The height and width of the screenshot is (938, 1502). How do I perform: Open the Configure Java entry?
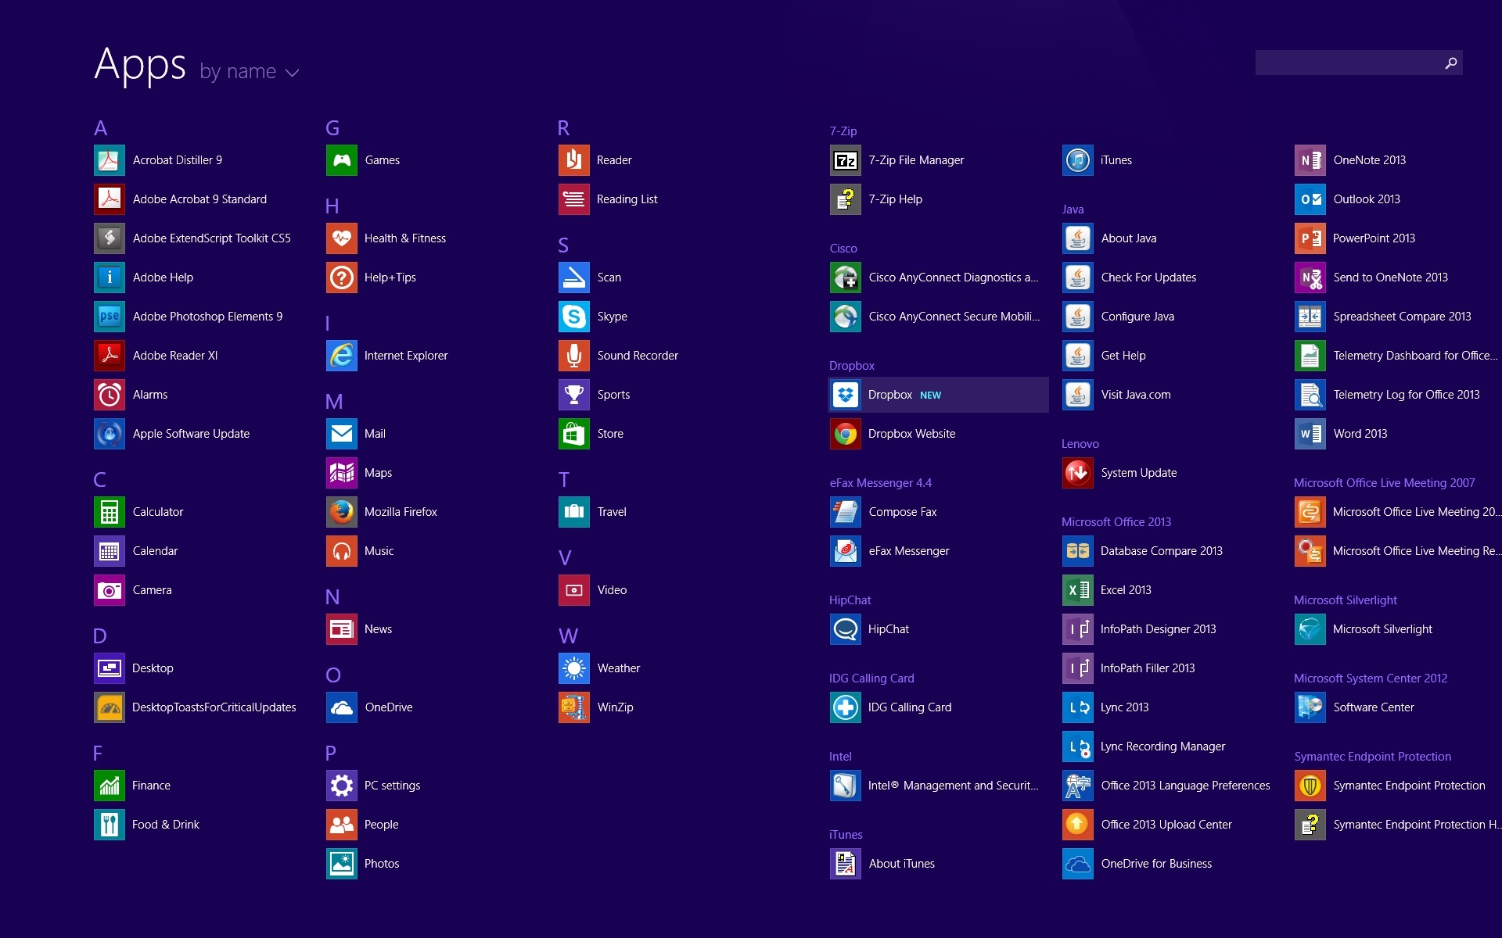coord(1119,317)
